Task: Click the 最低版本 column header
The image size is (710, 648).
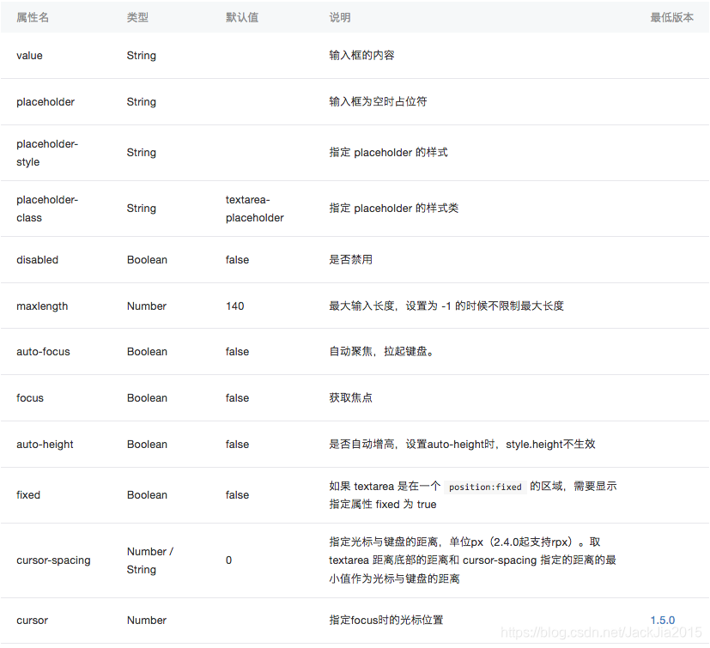Action: 672,17
